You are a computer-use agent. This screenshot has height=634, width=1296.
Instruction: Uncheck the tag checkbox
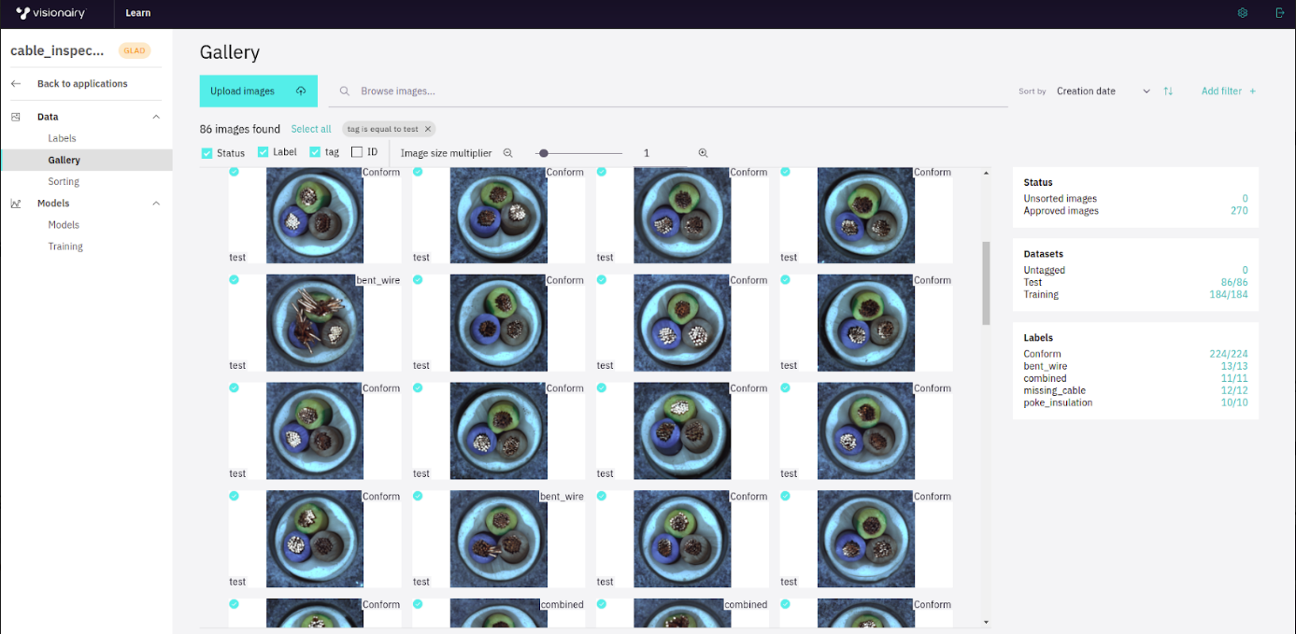point(315,152)
